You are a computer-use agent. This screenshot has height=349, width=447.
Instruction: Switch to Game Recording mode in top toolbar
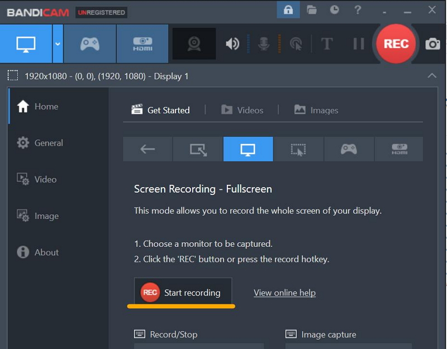point(90,44)
